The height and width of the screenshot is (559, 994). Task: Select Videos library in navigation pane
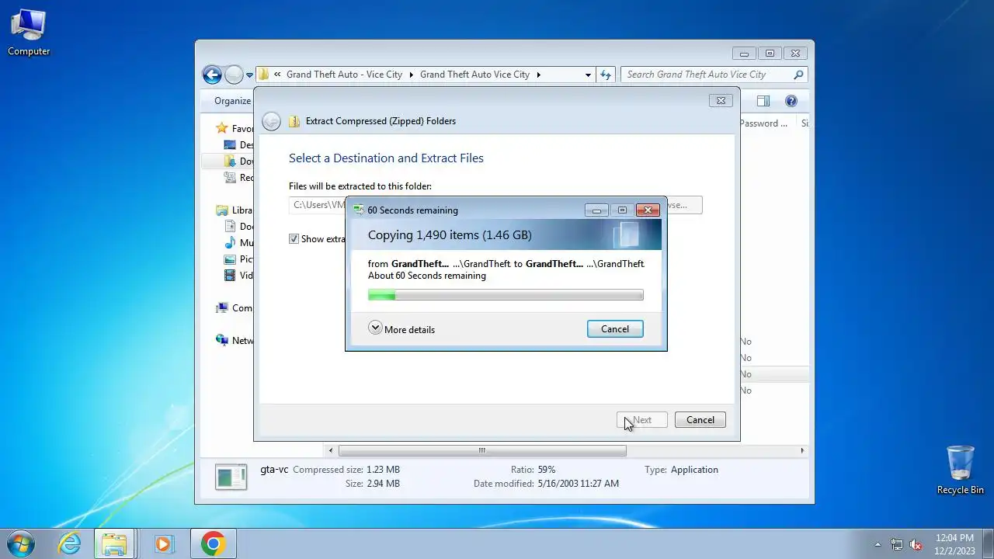click(x=239, y=275)
